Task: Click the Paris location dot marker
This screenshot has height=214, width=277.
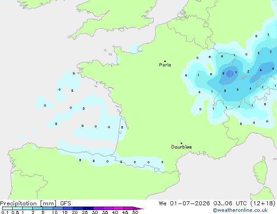Action: click(x=165, y=61)
